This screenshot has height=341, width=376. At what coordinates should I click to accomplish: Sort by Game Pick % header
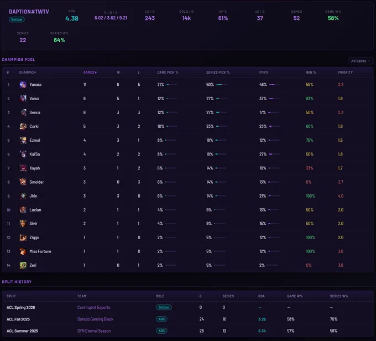pyautogui.click(x=168, y=73)
